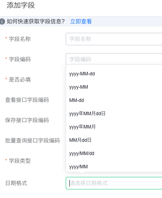Click the 字段类型 label
Image resolution: width=162 pixels, height=198 pixels.
click(20, 161)
